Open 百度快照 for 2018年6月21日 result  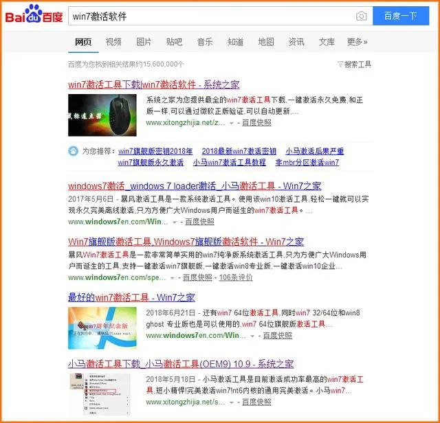[278, 336]
